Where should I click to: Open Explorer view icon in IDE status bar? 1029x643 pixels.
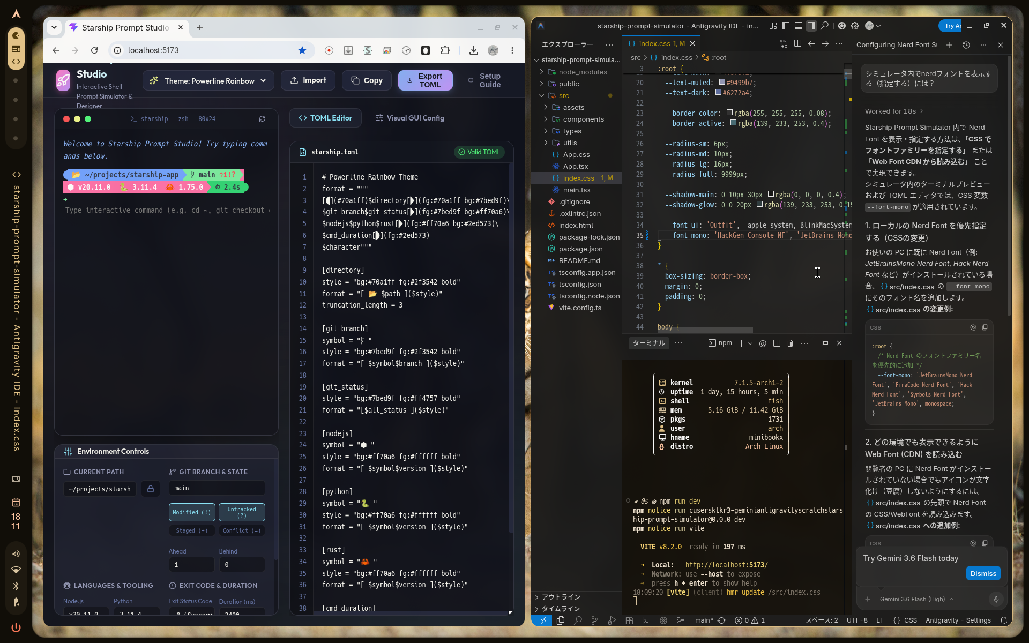[x=561, y=620]
